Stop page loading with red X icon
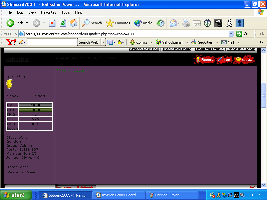The image size is (267, 200). [x=52, y=23]
